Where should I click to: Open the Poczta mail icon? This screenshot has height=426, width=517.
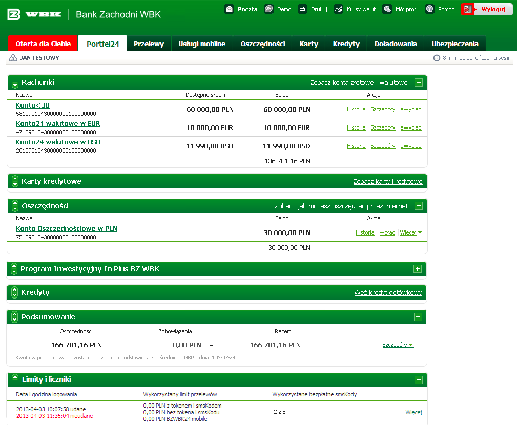point(229,9)
